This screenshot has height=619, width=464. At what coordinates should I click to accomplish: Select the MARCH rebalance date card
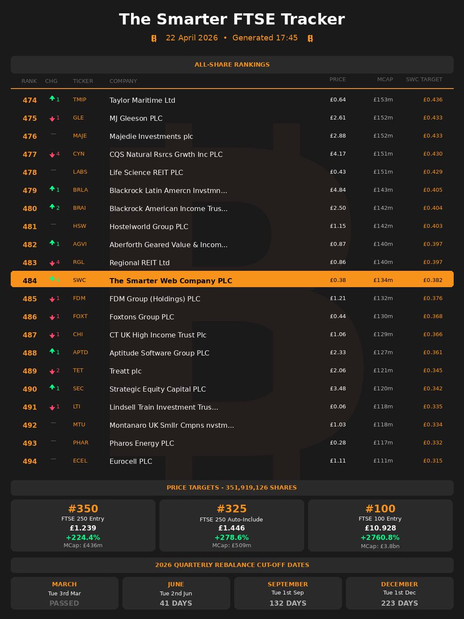(64, 594)
